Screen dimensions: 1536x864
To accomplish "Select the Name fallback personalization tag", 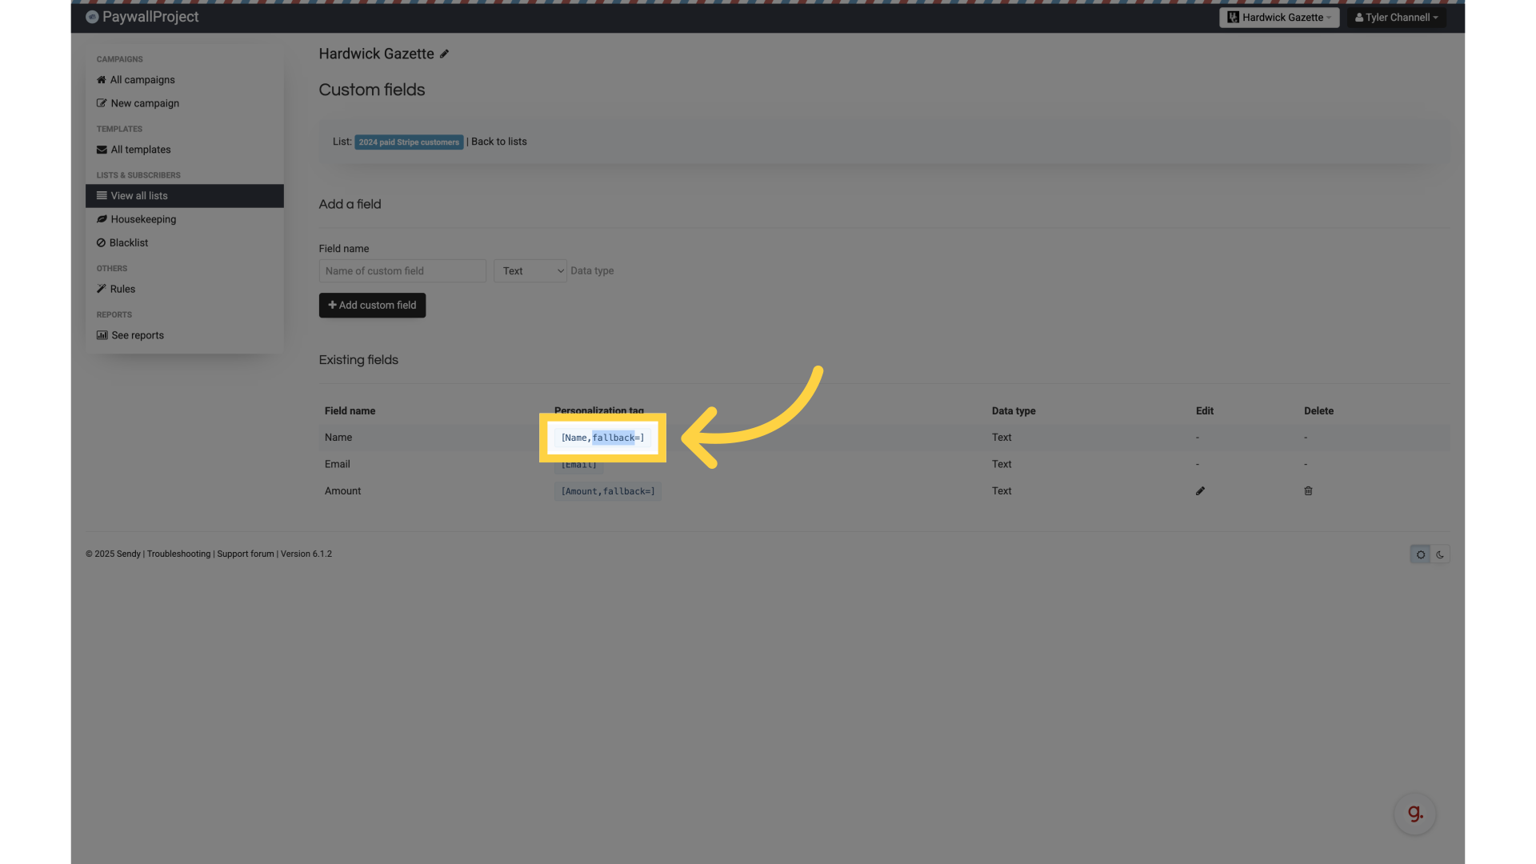I will tap(602, 438).
